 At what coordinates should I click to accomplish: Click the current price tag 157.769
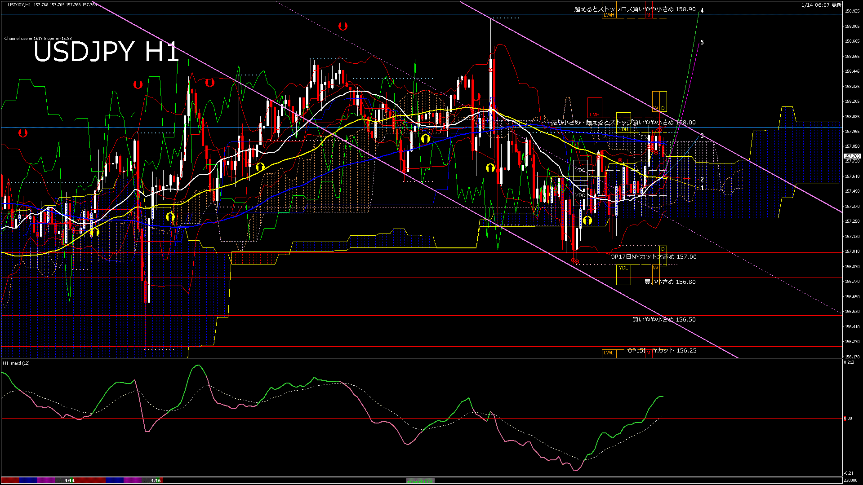852,156
